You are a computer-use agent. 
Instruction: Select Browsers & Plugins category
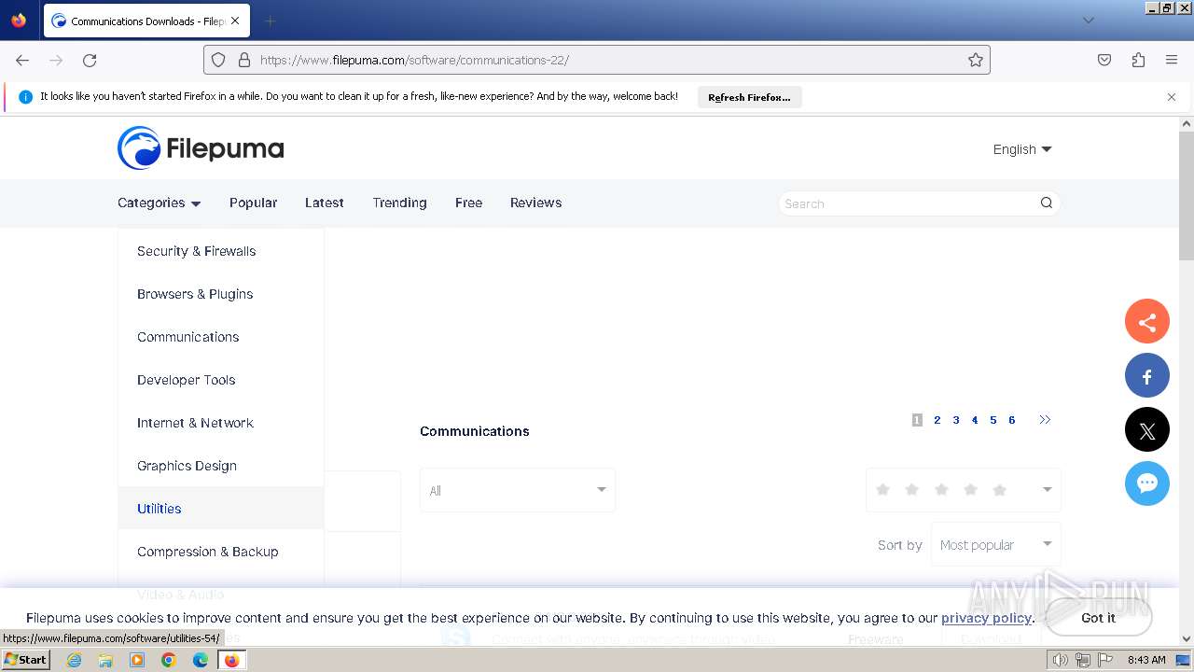point(221,294)
